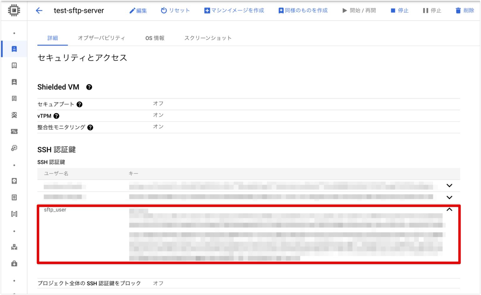481x295 pixels.
Task: Open the snapshots sidebar icon
Action: [x=14, y=197]
